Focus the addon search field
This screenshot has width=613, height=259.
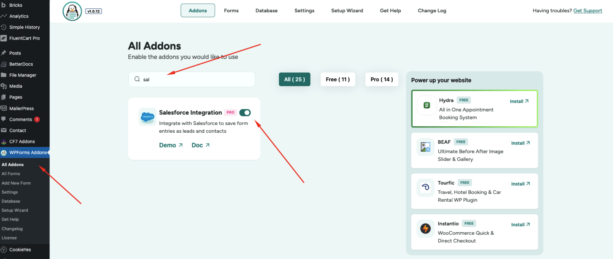pyautogui.click(x=192, y=79)
